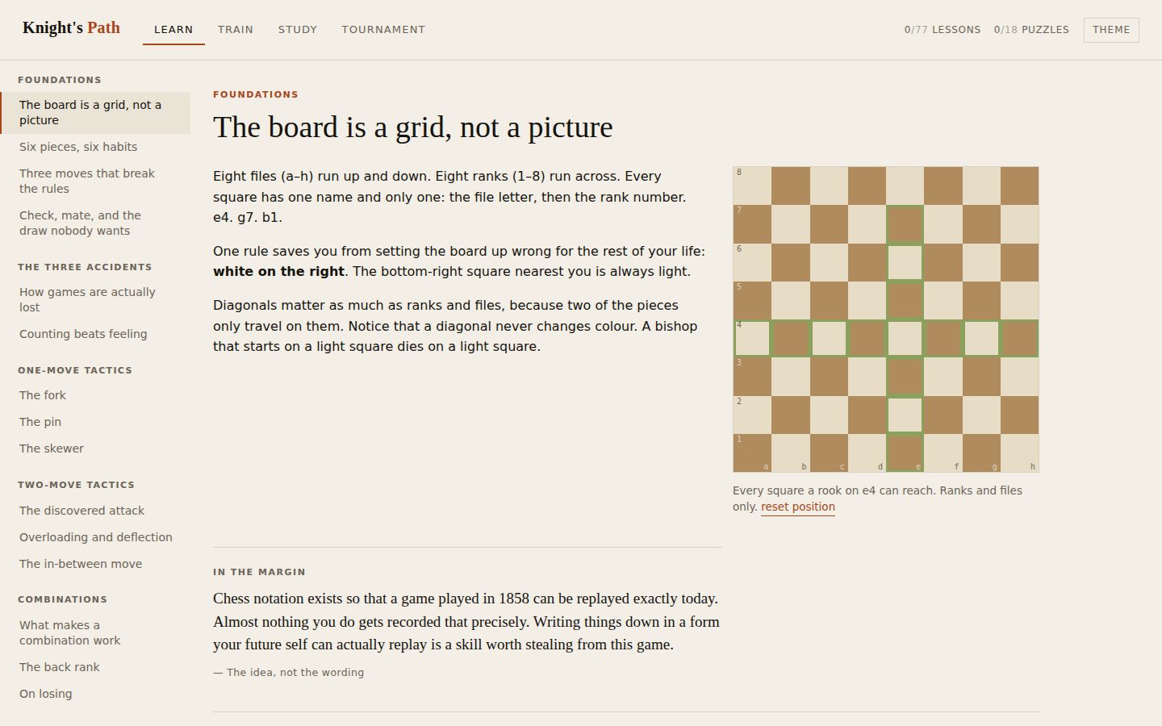Click the reset position link

(x=798, y=507)
